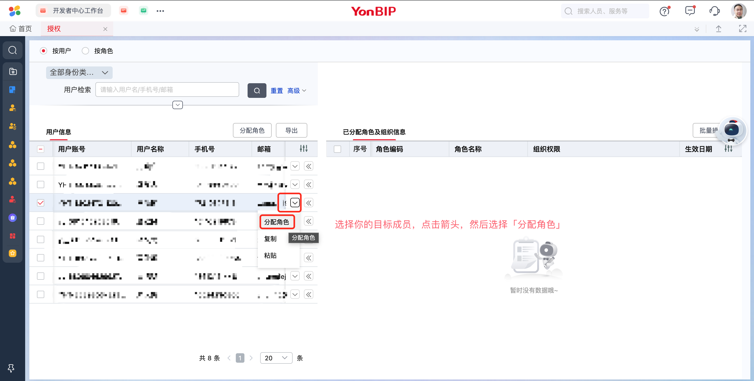Select the 按角色 radio button
This screenshot has width=754, height=381.
[x=85, y=51]
